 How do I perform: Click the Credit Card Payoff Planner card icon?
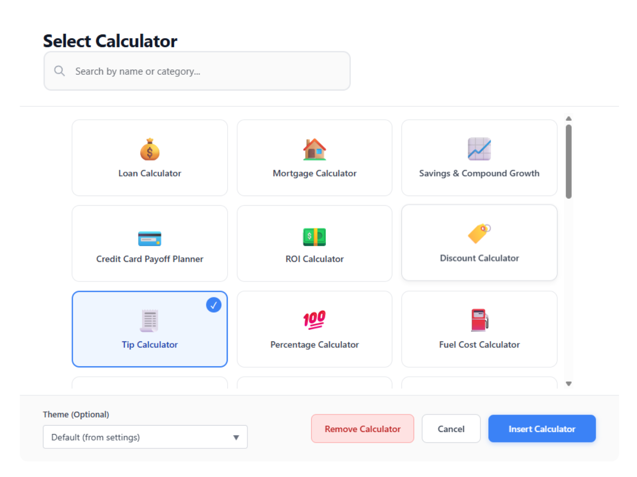pyautogui.click(x=149, y=237)
